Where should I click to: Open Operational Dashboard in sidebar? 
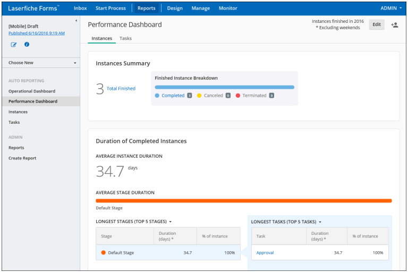32,91
